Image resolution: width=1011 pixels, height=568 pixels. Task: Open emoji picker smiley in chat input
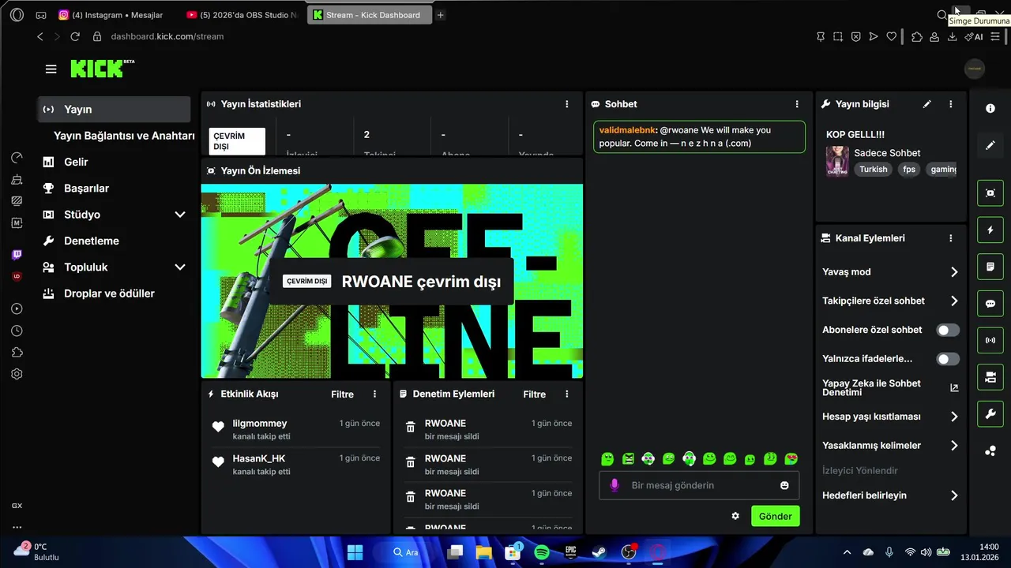point(784,485)
